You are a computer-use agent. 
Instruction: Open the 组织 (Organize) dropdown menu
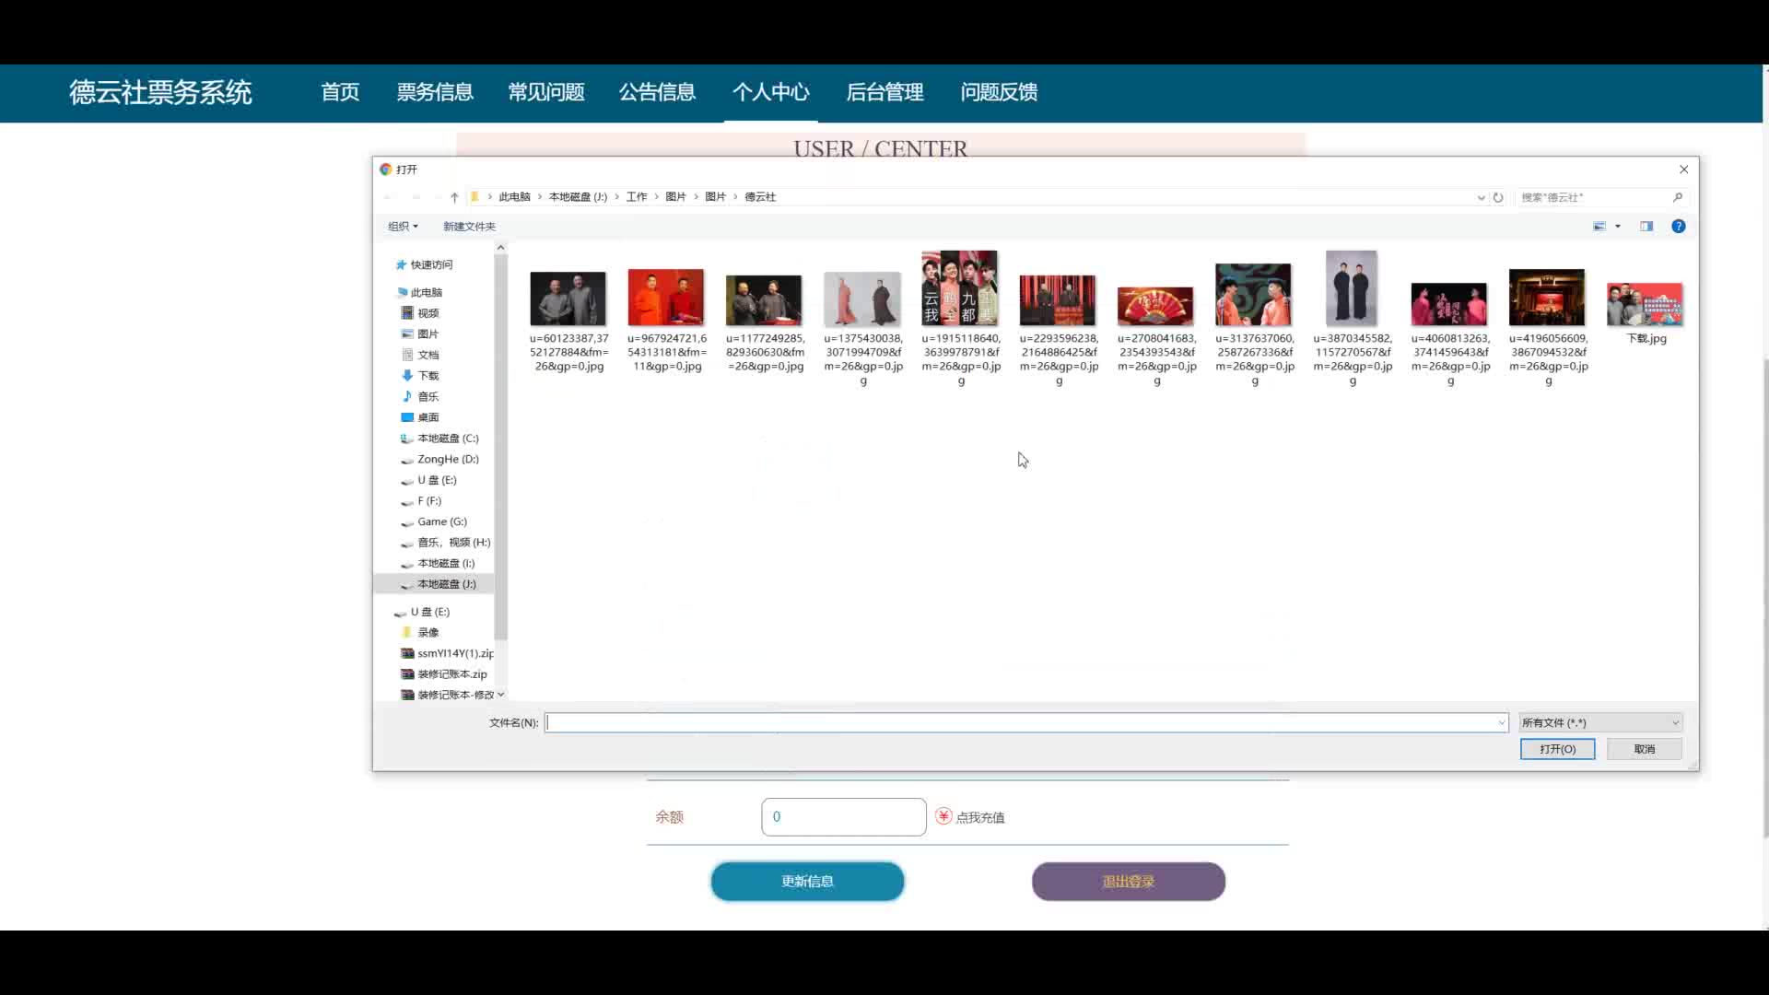tap(403, 227)
